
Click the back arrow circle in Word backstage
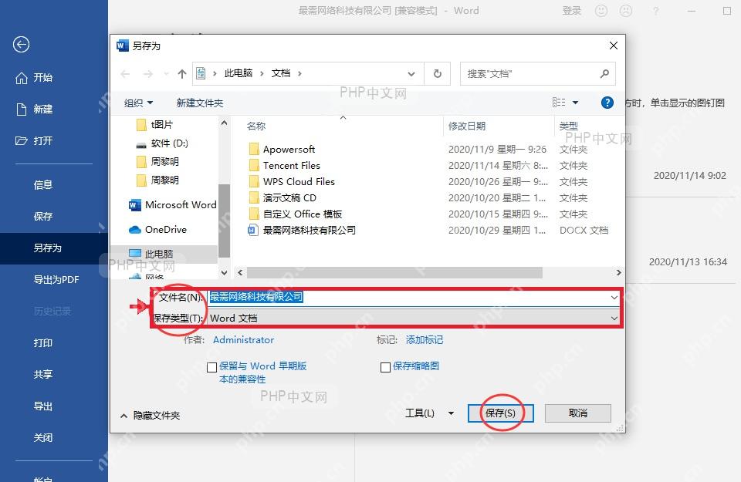coord(21,45)
